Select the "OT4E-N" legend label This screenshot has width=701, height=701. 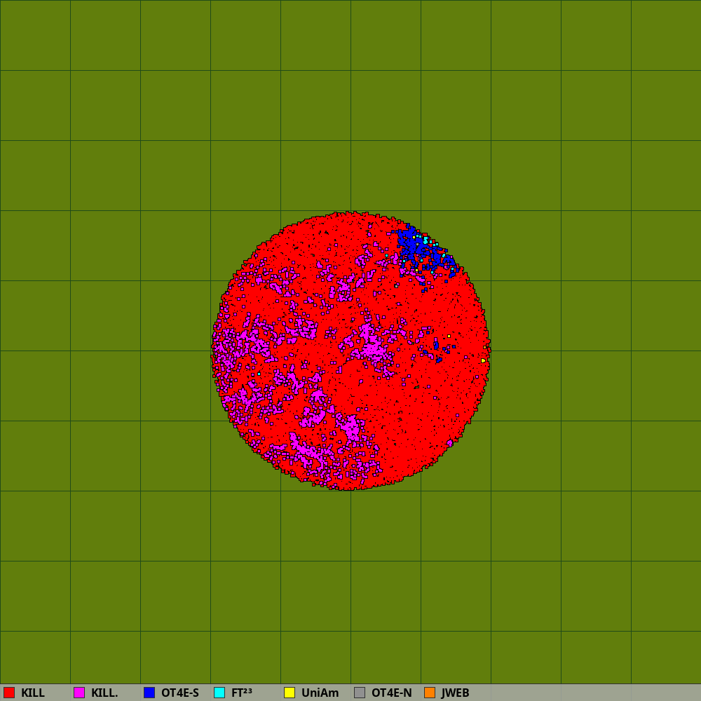392,693
